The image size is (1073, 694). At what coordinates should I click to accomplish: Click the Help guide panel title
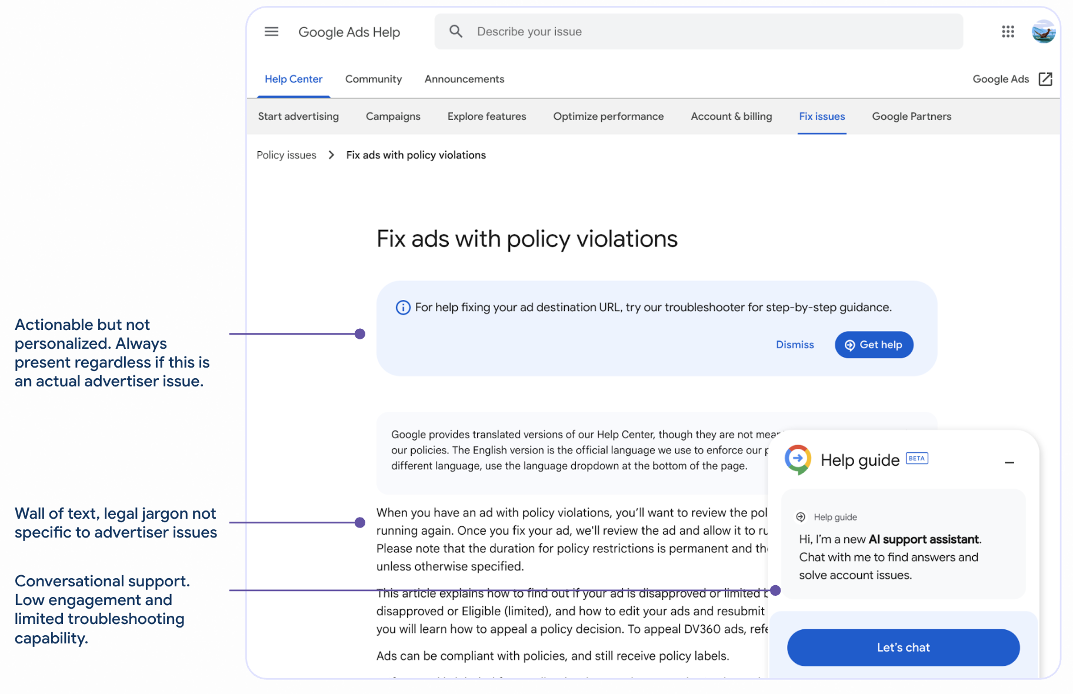click(859, 460)
